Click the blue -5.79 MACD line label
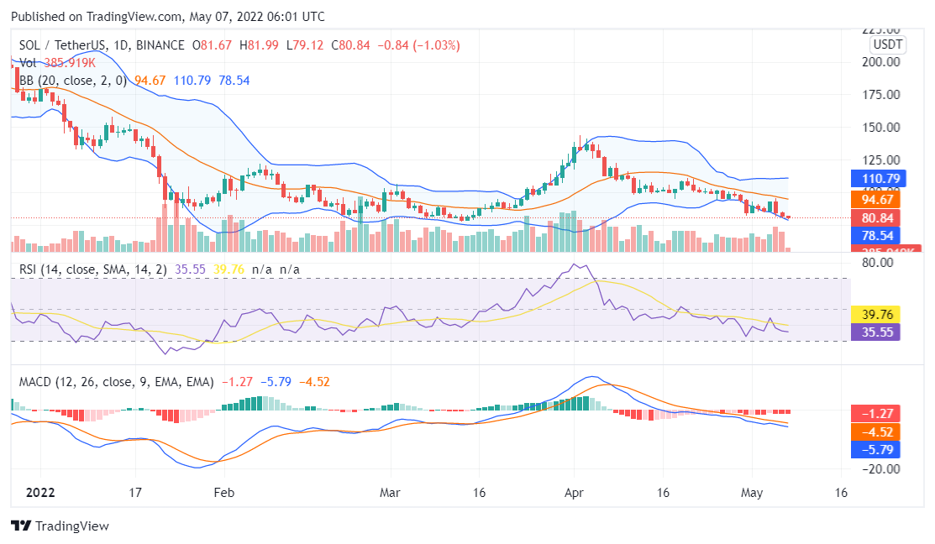Viewport: 935px width, 544px height. pos(876,451)
